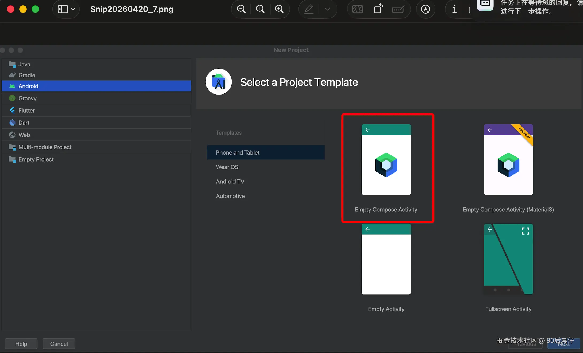Open sidebar view options dropdown
583x353 pixels.
[66, 9]
